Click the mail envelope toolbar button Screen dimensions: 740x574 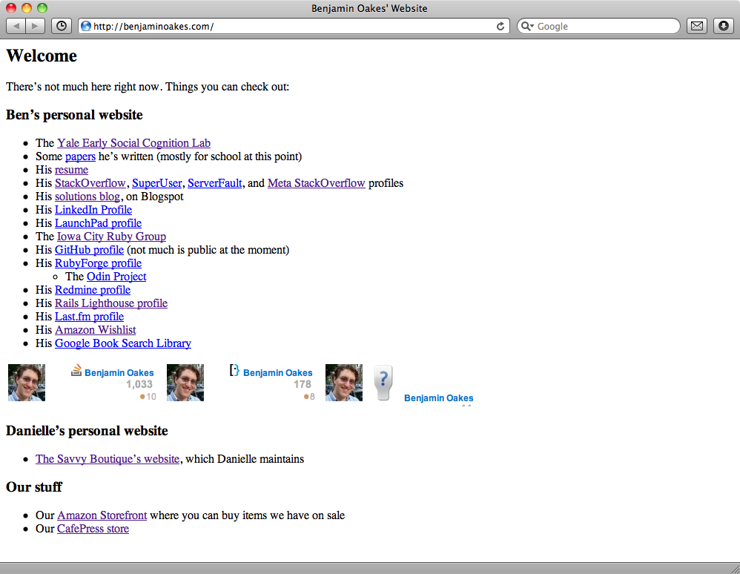click(697, 26)
